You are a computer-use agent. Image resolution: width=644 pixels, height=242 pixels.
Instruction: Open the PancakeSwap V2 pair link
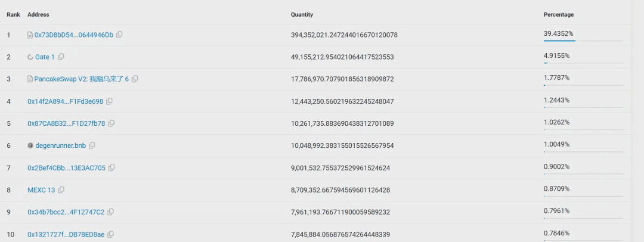(x=81, y=79)
